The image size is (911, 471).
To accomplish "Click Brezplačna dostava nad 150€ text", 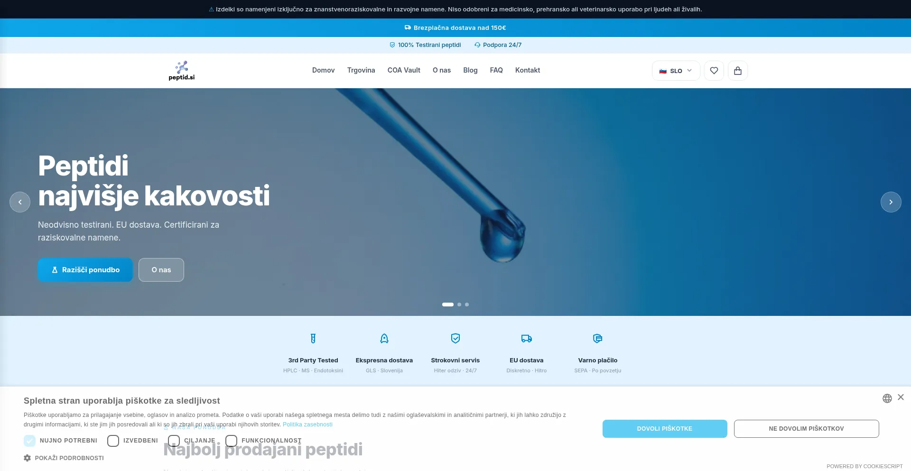I will click(x=460, y=28).
